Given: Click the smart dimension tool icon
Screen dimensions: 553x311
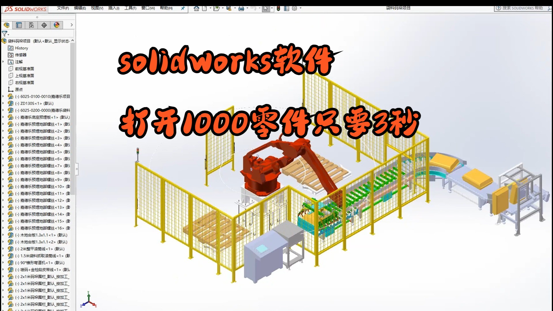Looking at the screenshot, I should (44, 25).
